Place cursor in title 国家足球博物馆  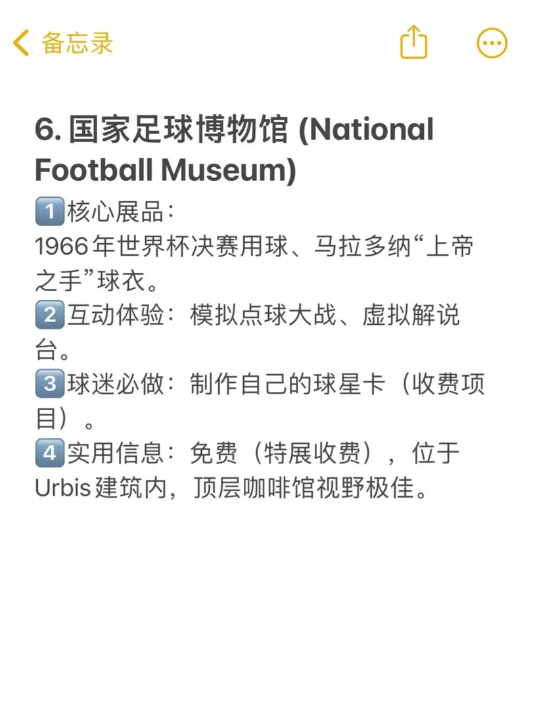pos(178,130)
